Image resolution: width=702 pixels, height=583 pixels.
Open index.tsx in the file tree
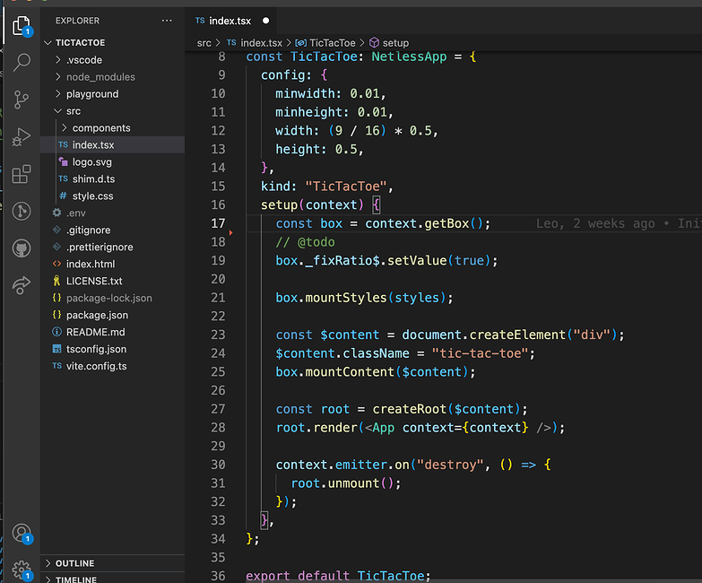(x=112, y=144)
